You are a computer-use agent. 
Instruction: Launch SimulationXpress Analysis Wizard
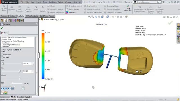139,9
